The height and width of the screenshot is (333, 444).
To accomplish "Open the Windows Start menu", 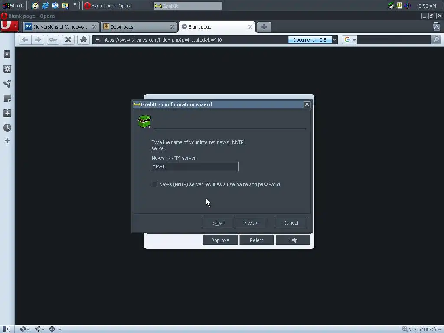I will pos(13,6).
